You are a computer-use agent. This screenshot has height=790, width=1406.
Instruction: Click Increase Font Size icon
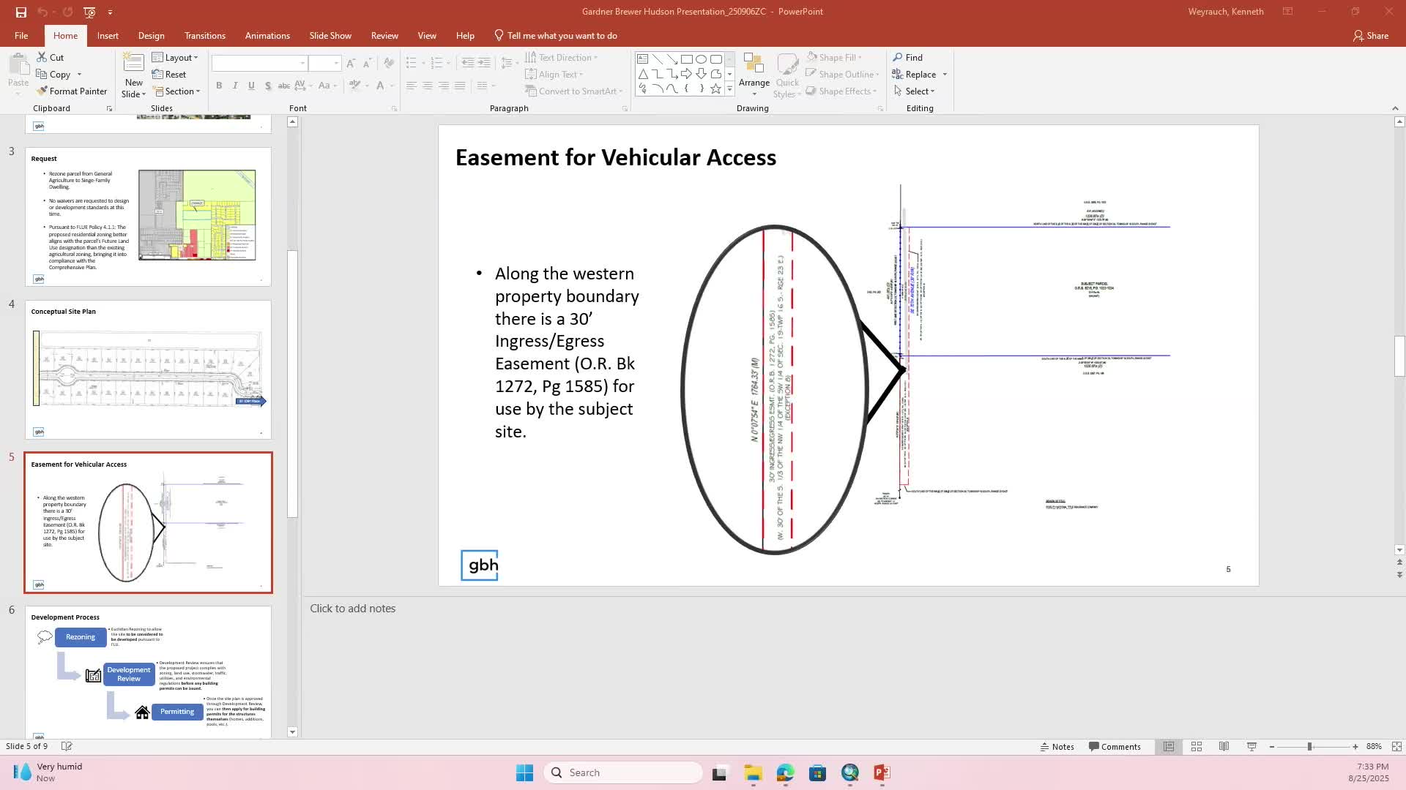pyautogui.click(x=351, y=64)
